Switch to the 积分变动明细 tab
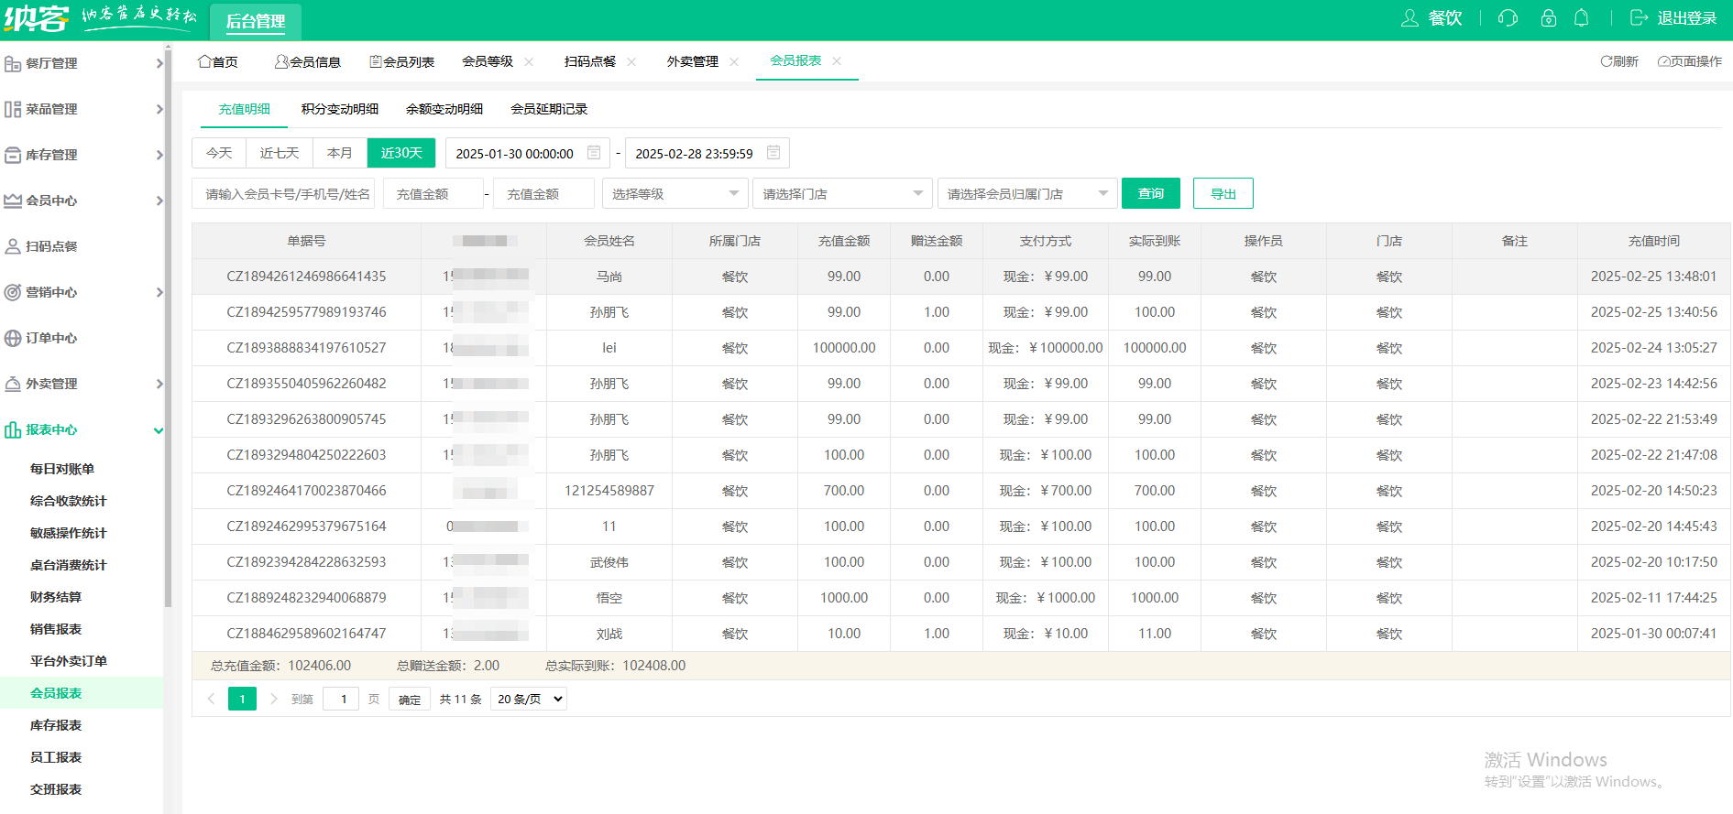The image size is (1733, 814). click(340, 109)
